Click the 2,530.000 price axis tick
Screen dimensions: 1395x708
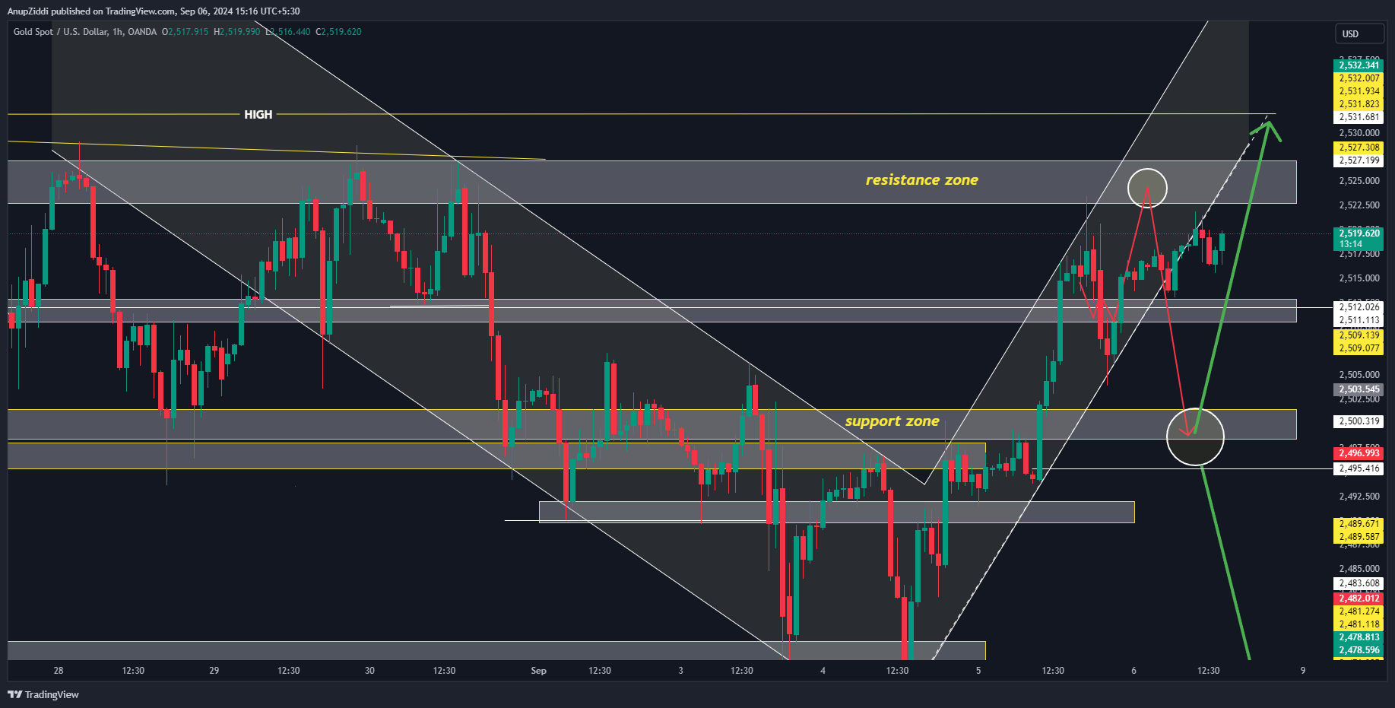1359,133
